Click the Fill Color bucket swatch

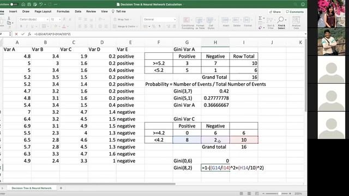coord(56,27)
